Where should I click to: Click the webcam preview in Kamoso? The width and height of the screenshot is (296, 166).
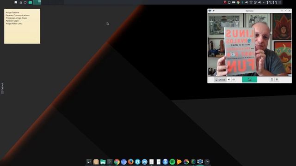point(249,45)
